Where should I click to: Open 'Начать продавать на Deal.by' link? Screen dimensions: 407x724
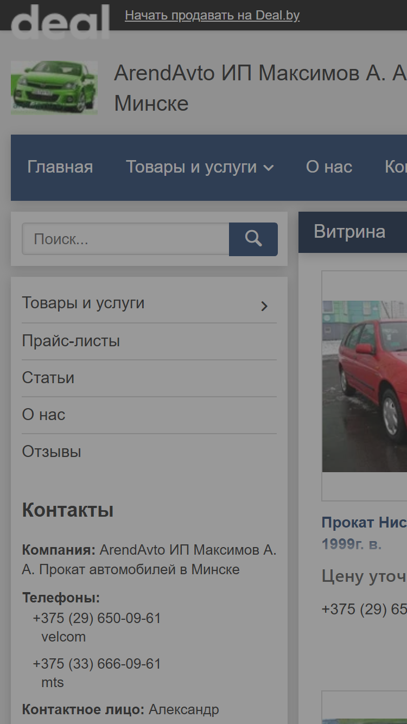212,15
